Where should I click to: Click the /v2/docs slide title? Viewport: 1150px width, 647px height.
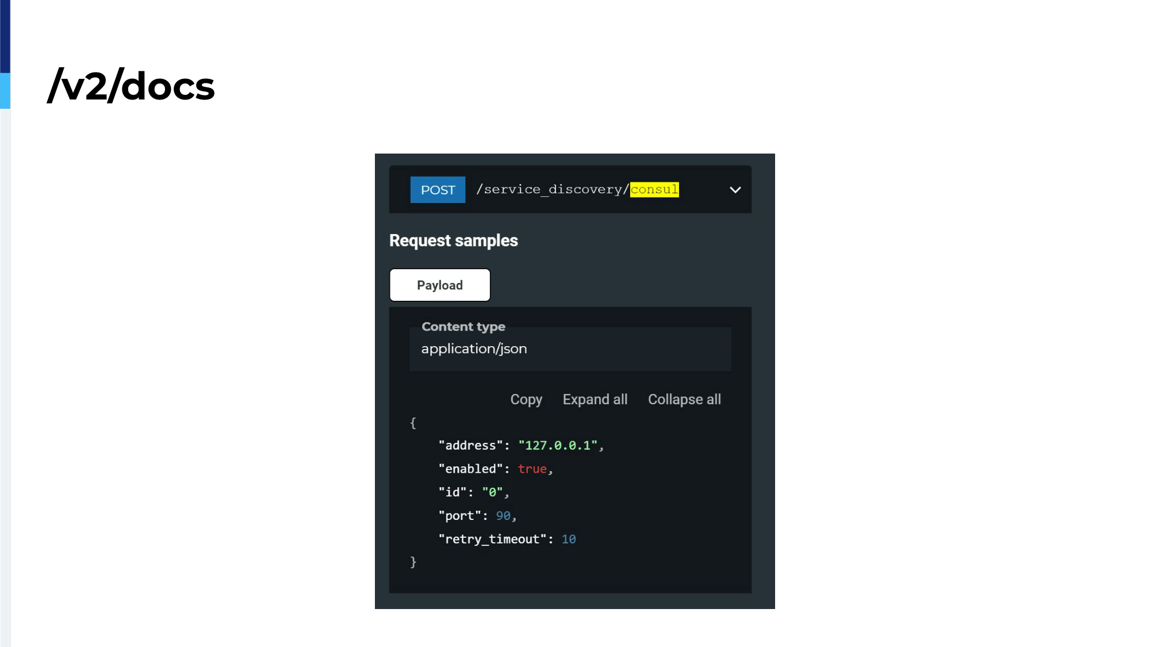pyautogui.click(x=132, y=86)
